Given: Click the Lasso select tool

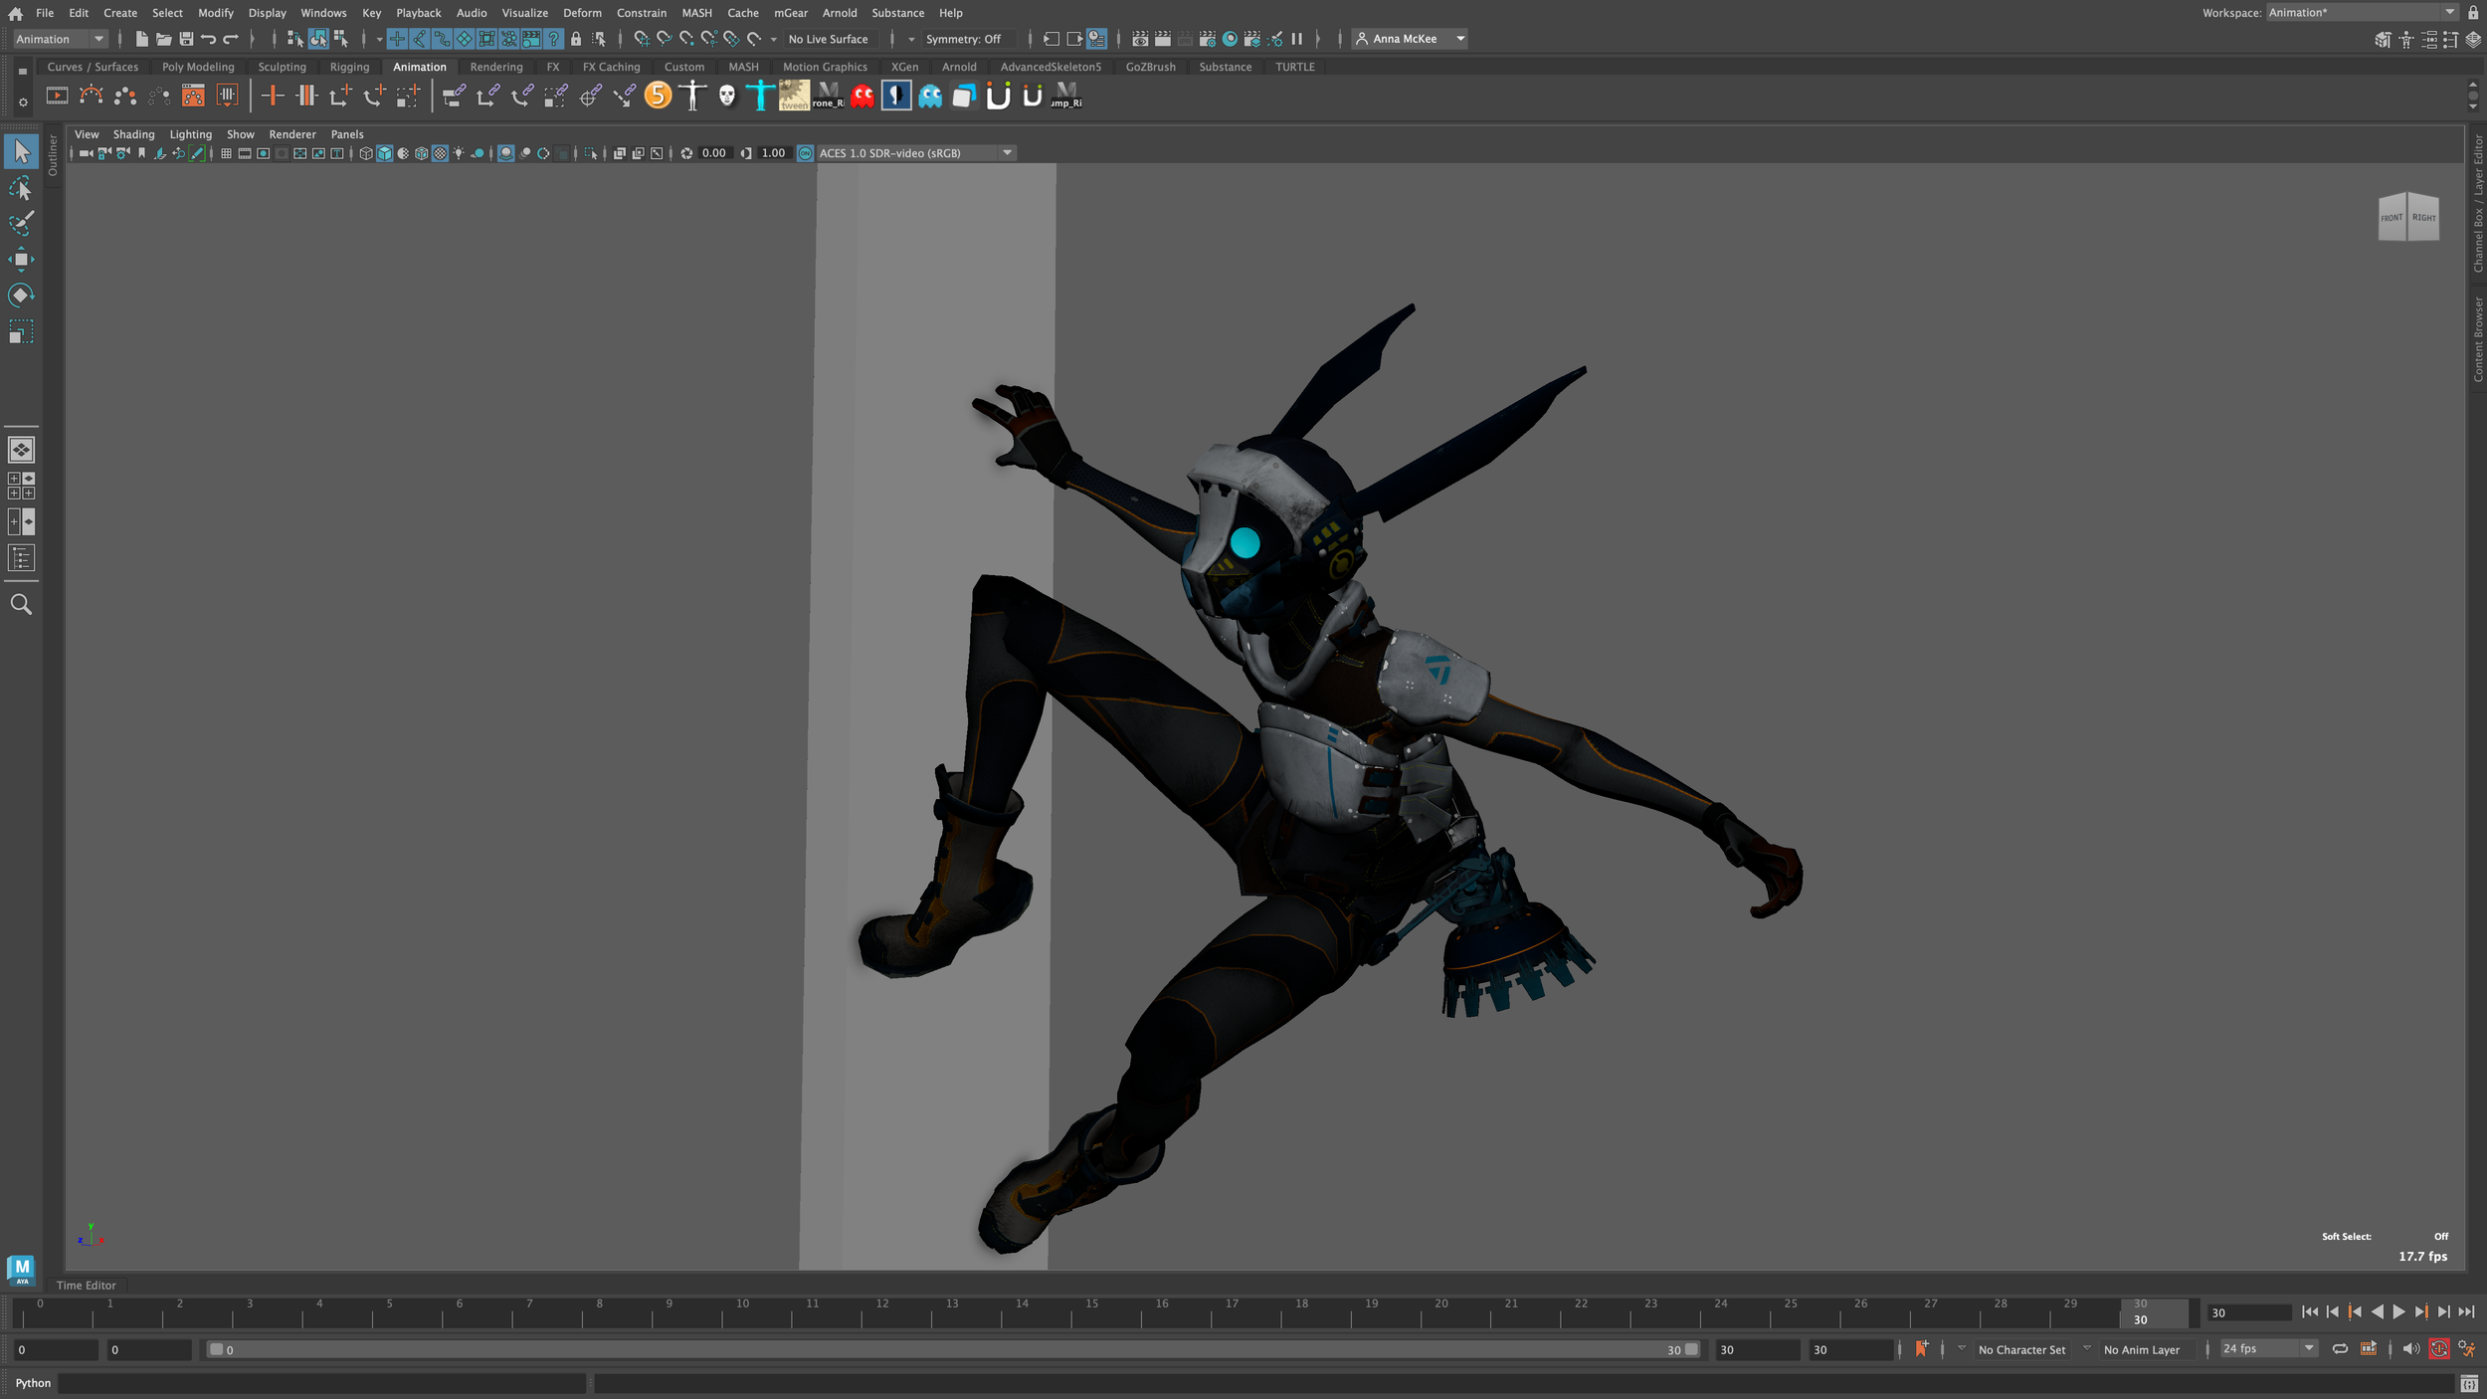Looking at the screenshot, I should pyautogui.click(x=21, y=188).
